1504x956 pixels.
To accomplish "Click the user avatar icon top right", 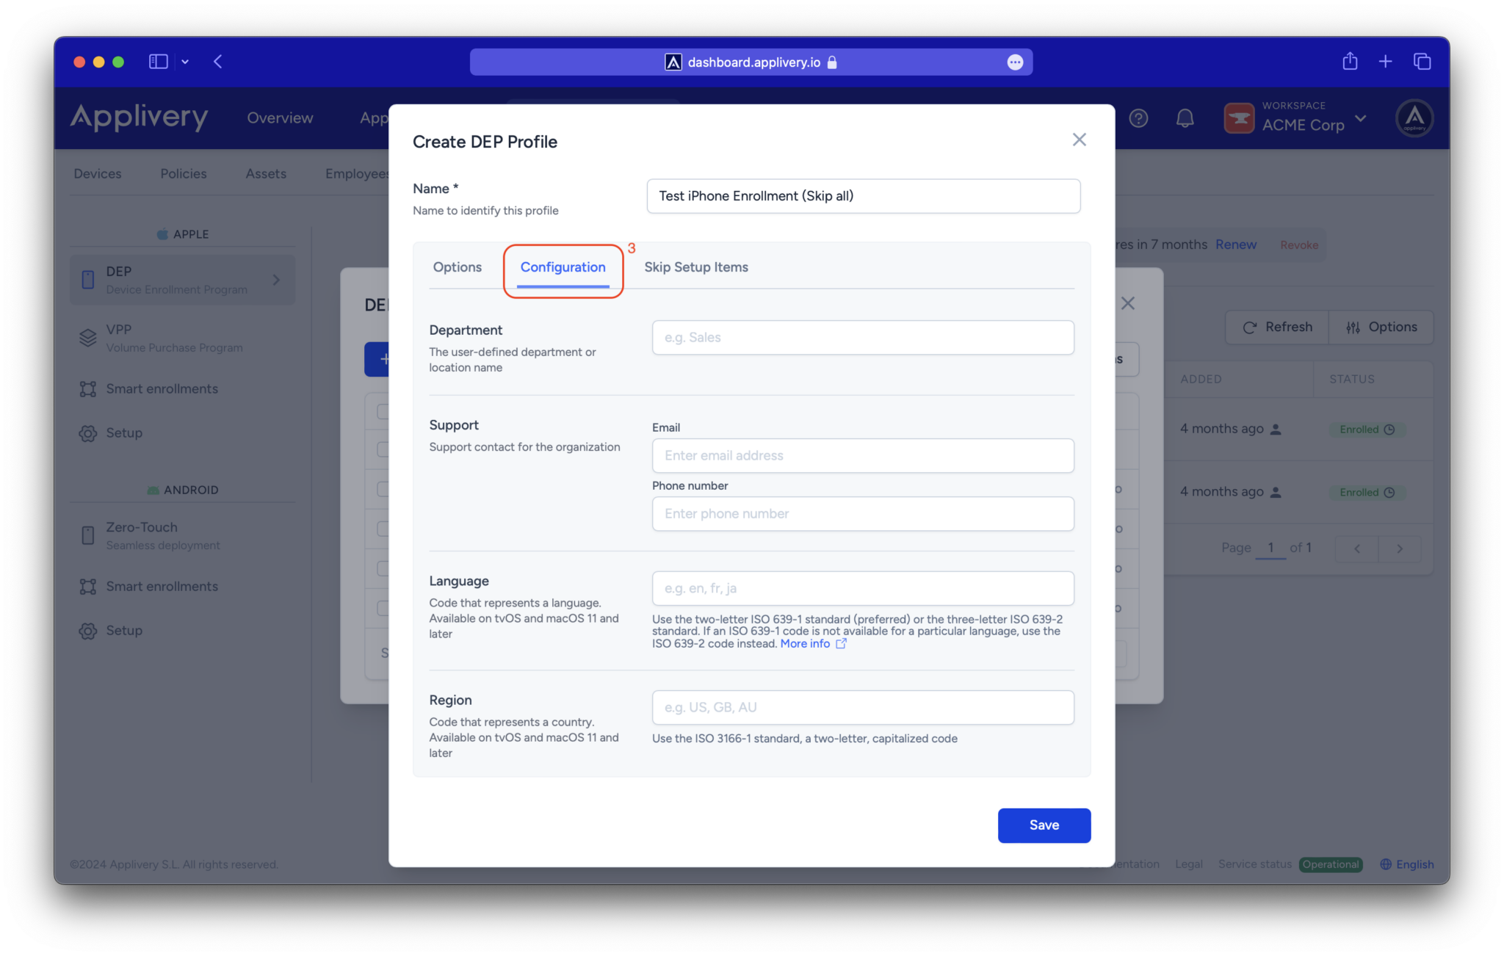I will 1414,118.
